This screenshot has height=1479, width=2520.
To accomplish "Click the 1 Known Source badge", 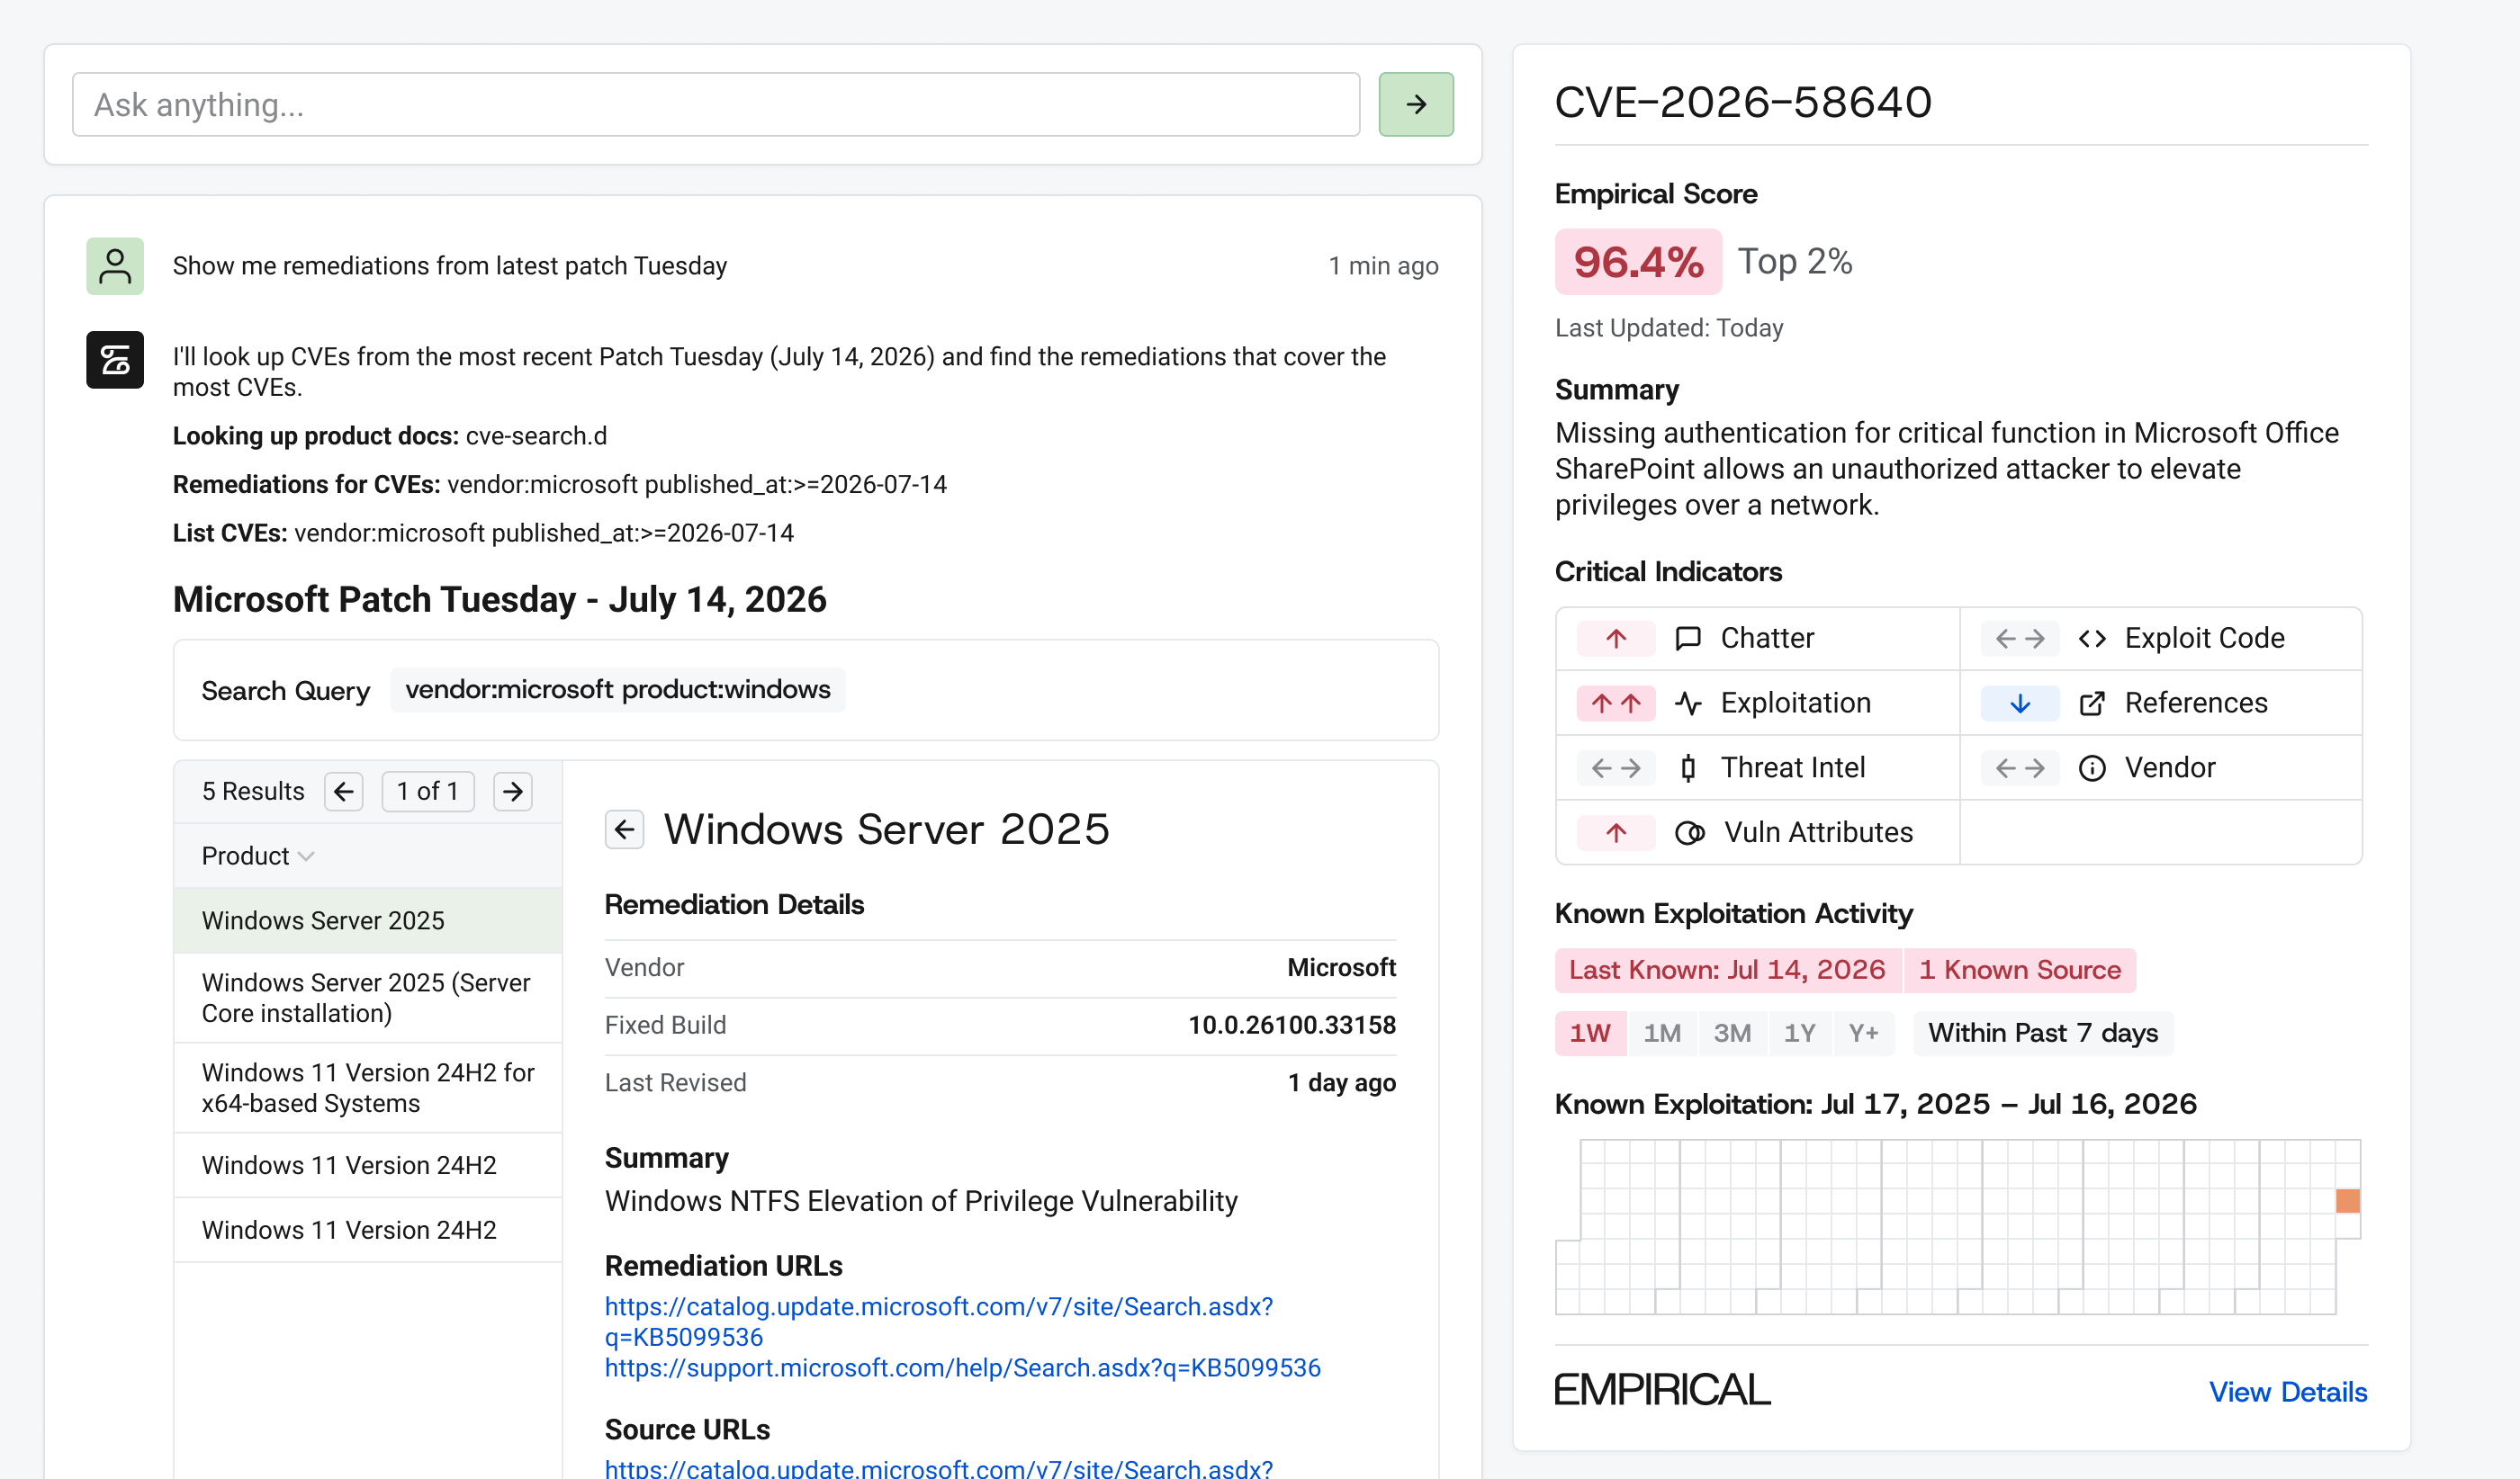I will coord(2020,971).
